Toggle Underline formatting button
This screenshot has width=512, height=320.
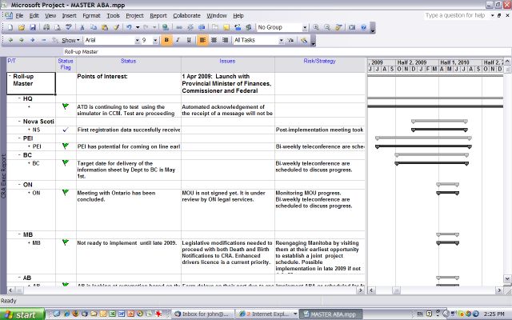click(x=189, y=40)
